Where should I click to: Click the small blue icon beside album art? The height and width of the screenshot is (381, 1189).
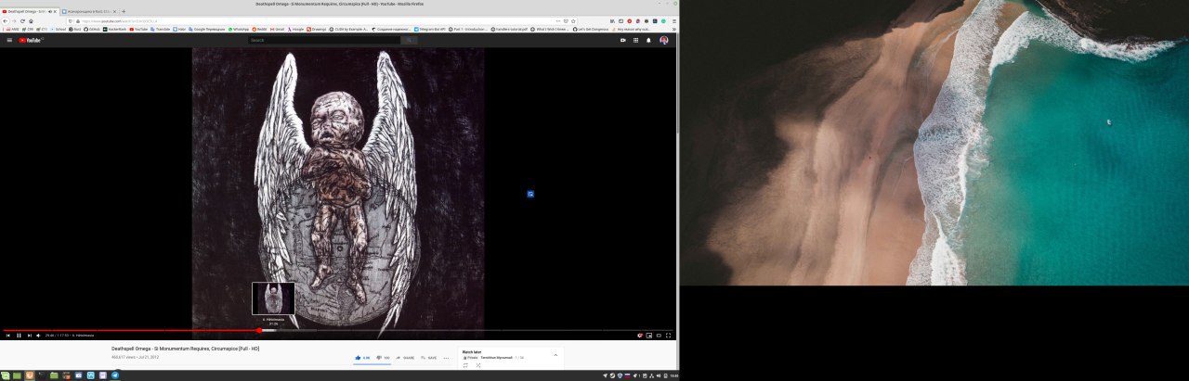coord(530,194)
